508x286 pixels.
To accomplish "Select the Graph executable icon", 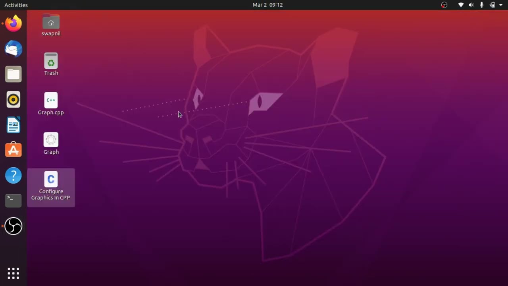I will click(51, 140).
